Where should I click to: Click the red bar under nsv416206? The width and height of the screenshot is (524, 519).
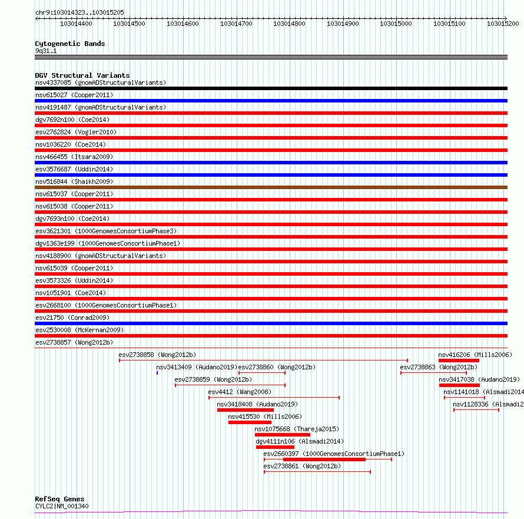pyautogui.click(x=459, y=361)
